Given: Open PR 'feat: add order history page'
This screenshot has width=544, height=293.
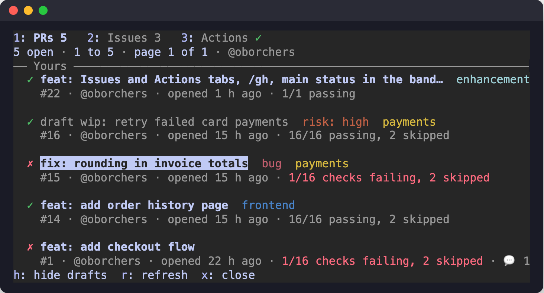Looking at the screenshot, I should click(x=134, y=205).
